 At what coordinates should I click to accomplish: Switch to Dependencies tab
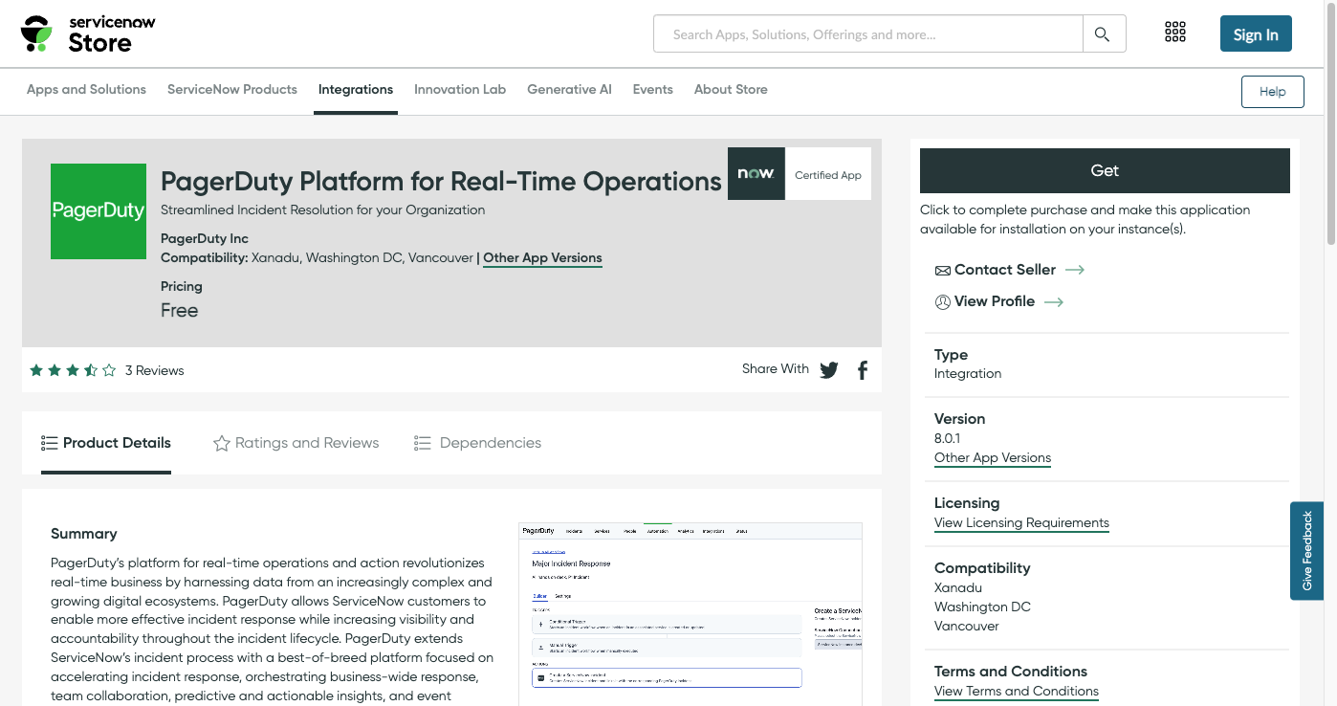(x=478, y=443)
